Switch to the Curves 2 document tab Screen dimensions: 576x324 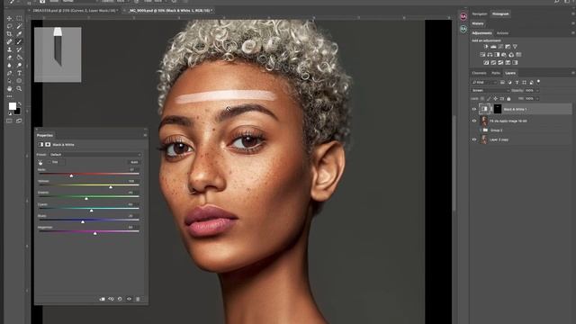75,11
